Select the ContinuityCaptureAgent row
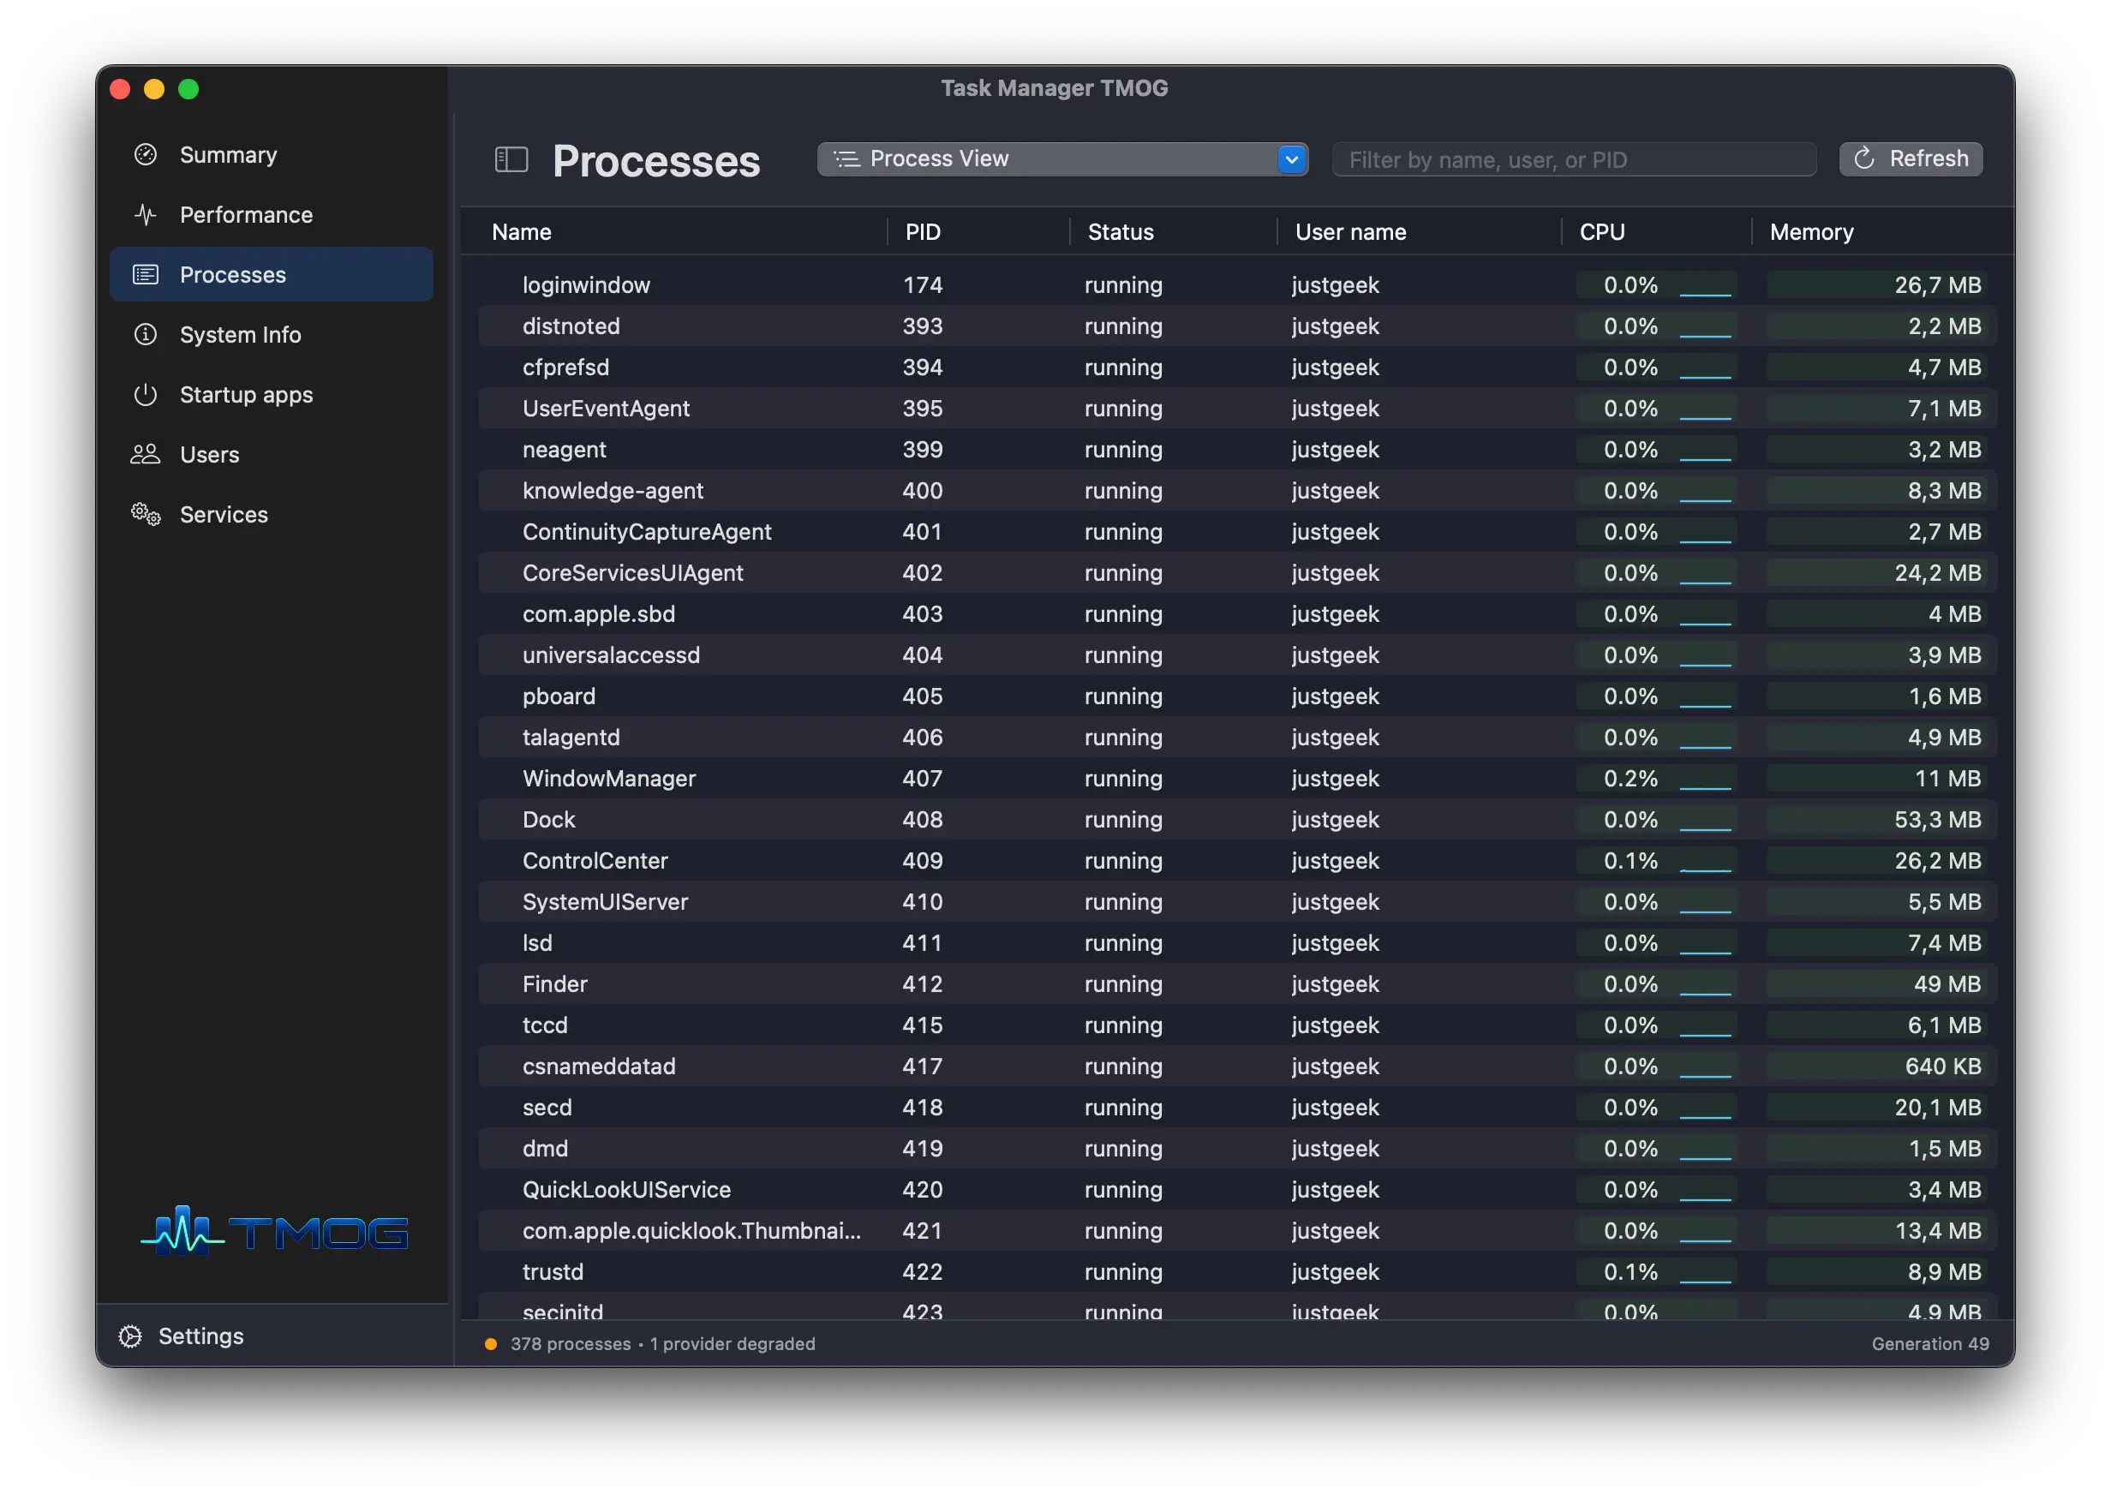Screen dimensions: 2111x1494 1237,532
